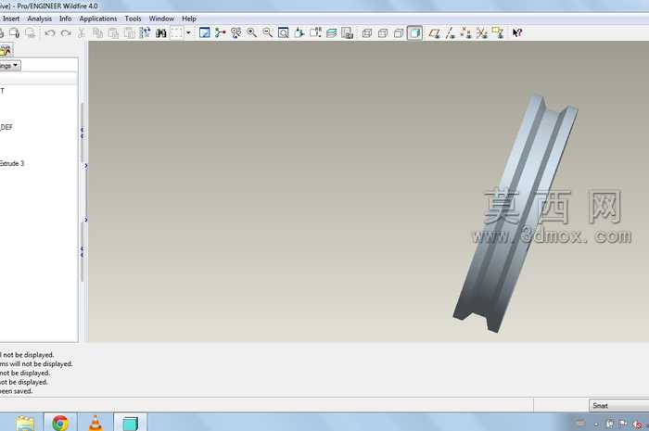649x431 pixels.
Task: Click the shaded I-beam model in viewport
Action: coord(515,214)
